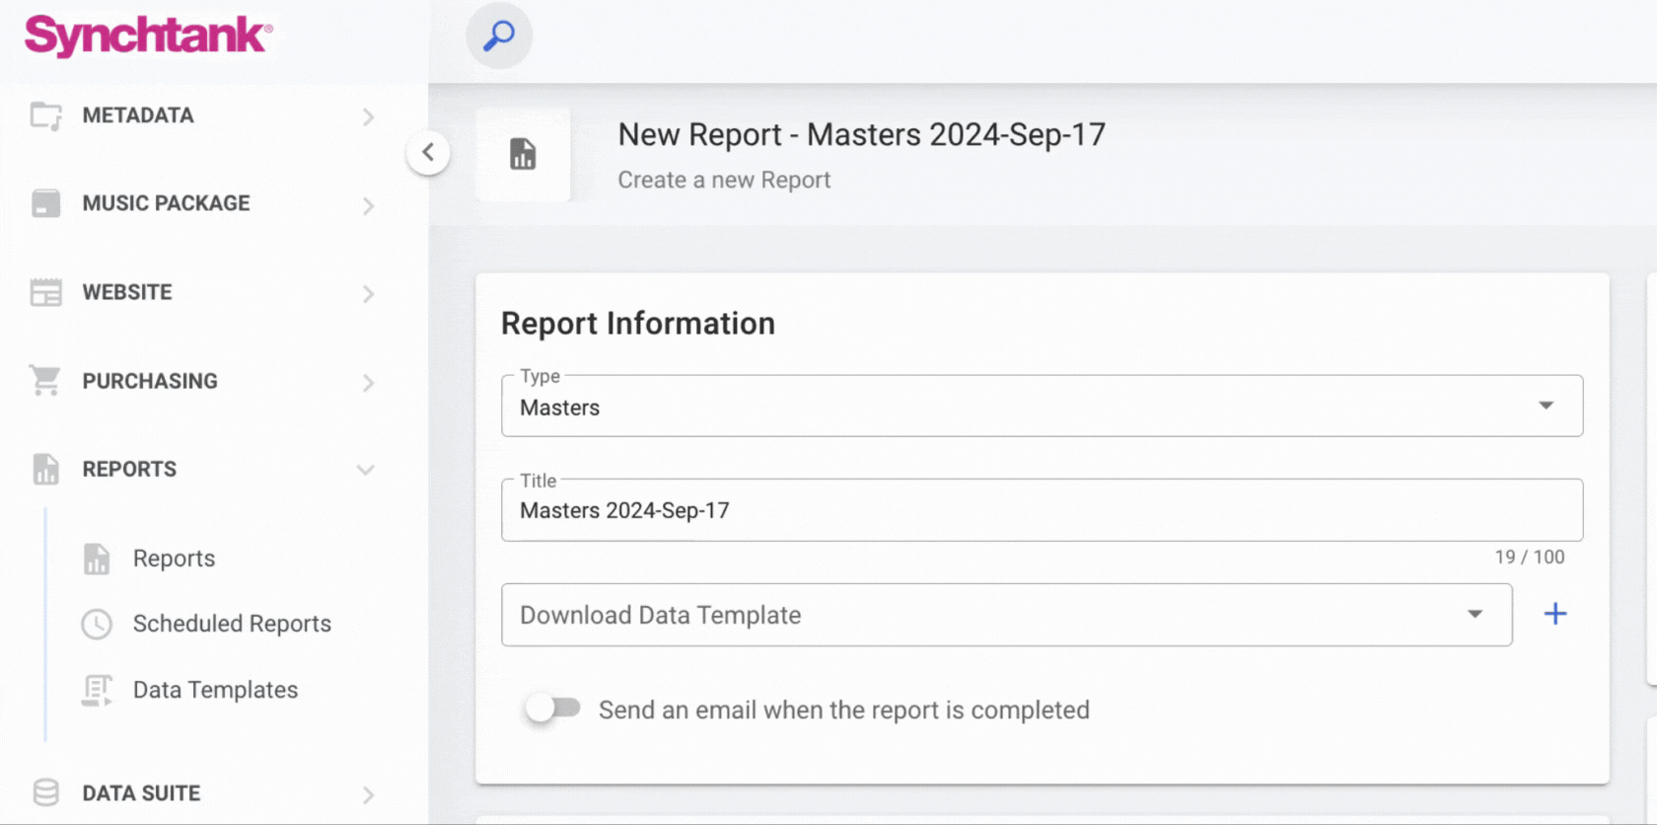Click the report icon beside page title
The height and width of the screenshot is (825, 1657).
click(523, 154)
